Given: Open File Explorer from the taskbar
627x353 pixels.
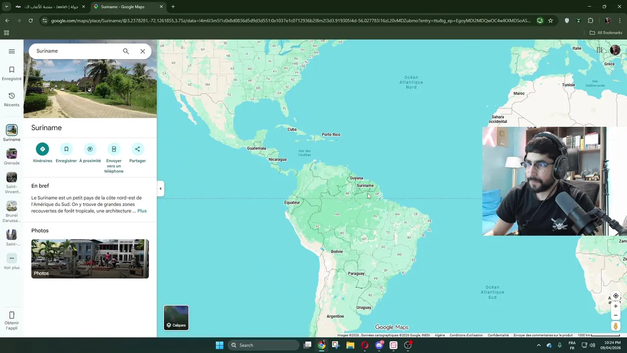Looking at the screenshot, I should tap(350, 345).
